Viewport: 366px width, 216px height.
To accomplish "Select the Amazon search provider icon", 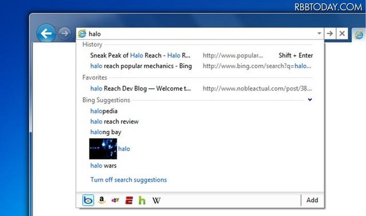I will click(102, 200).
